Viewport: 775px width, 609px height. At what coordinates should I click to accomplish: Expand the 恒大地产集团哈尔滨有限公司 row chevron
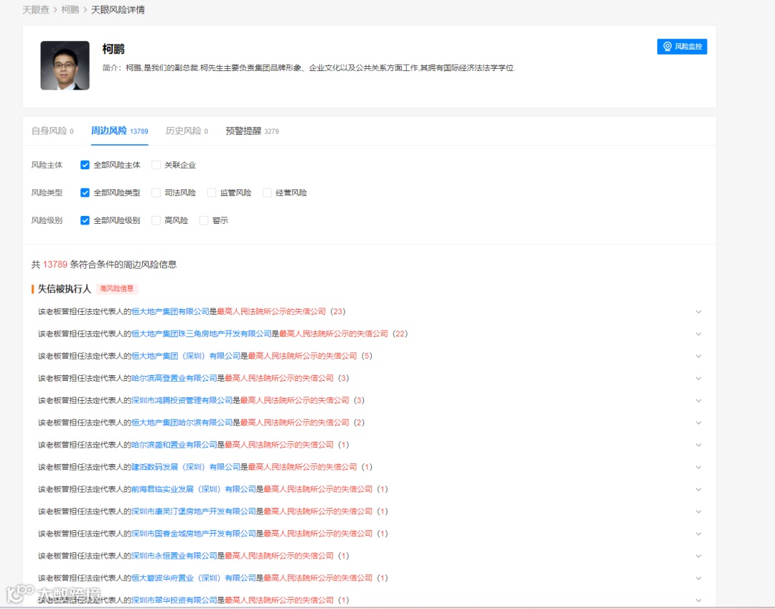698,422
